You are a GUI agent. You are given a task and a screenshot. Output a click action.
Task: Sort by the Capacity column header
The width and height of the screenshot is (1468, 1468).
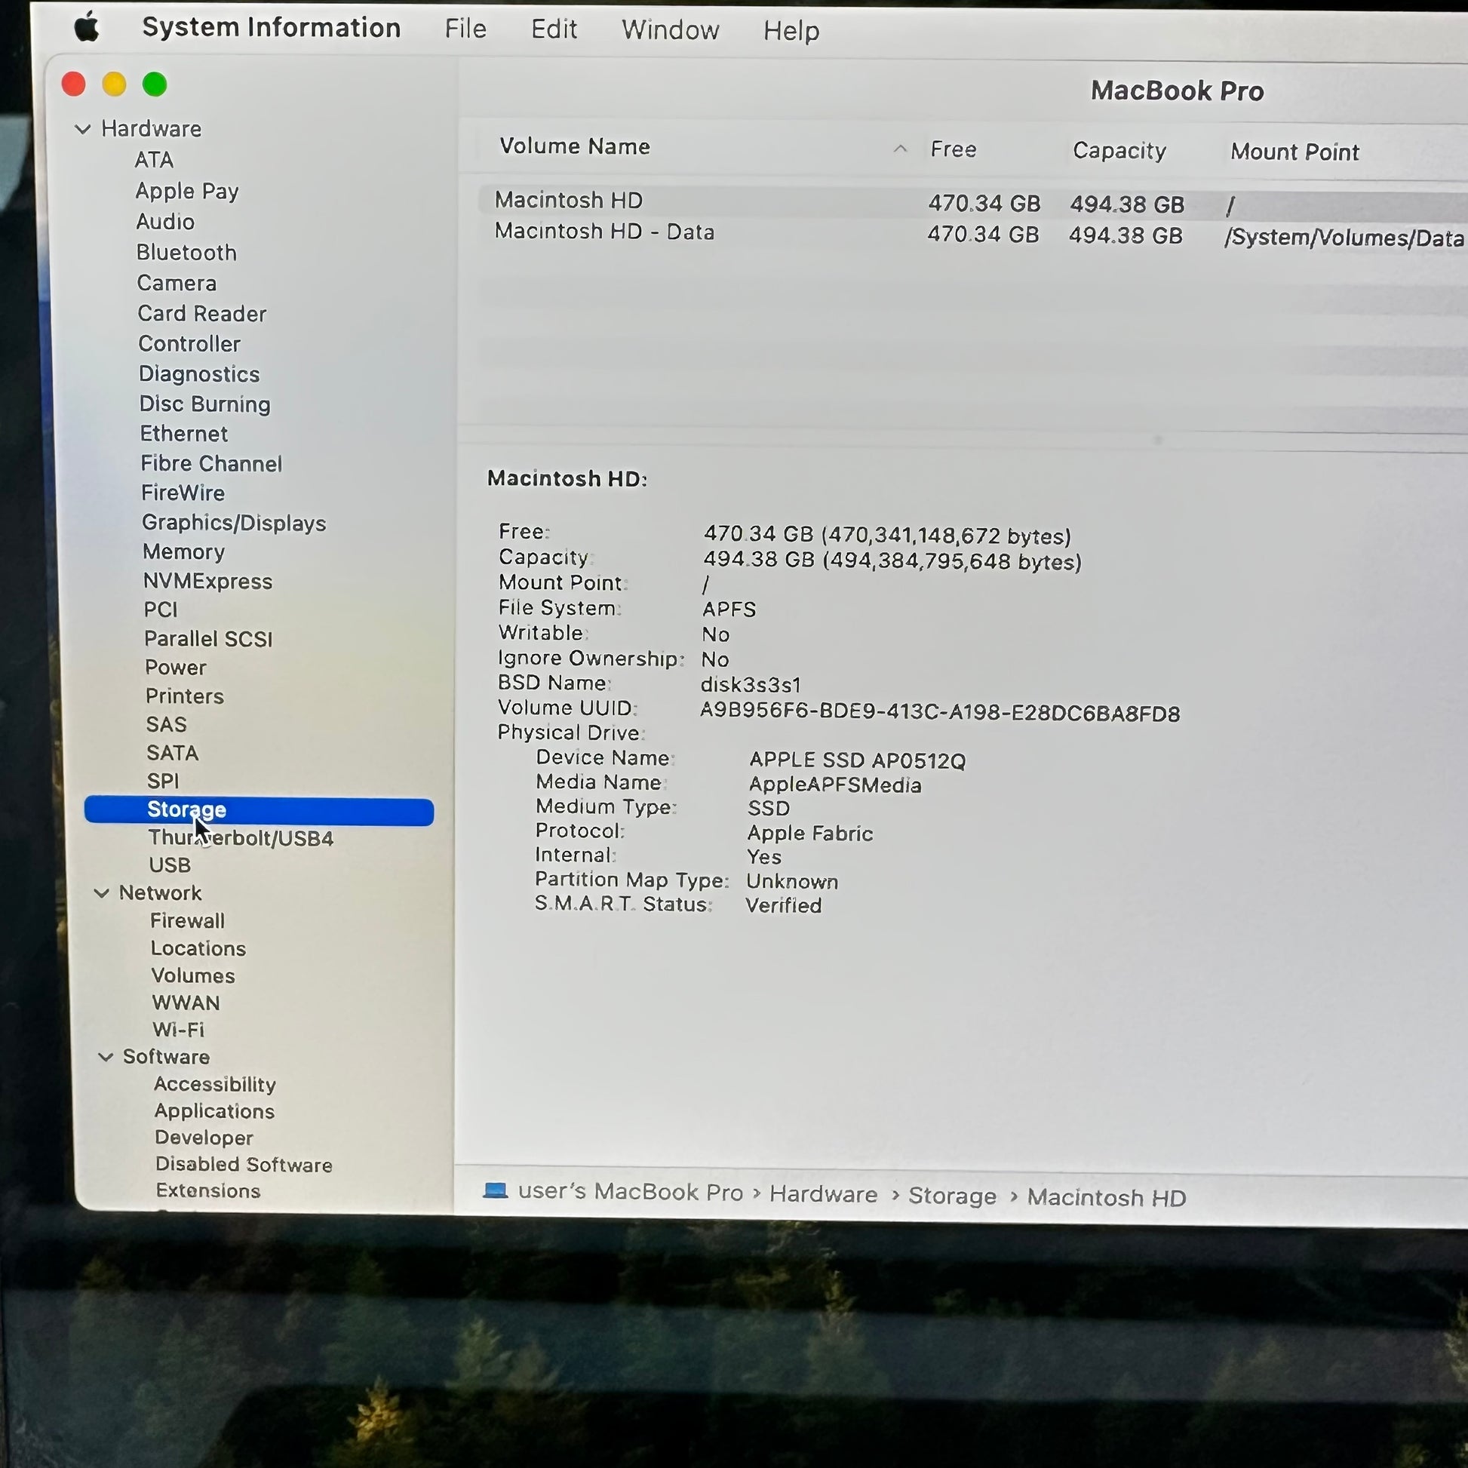1119,150
